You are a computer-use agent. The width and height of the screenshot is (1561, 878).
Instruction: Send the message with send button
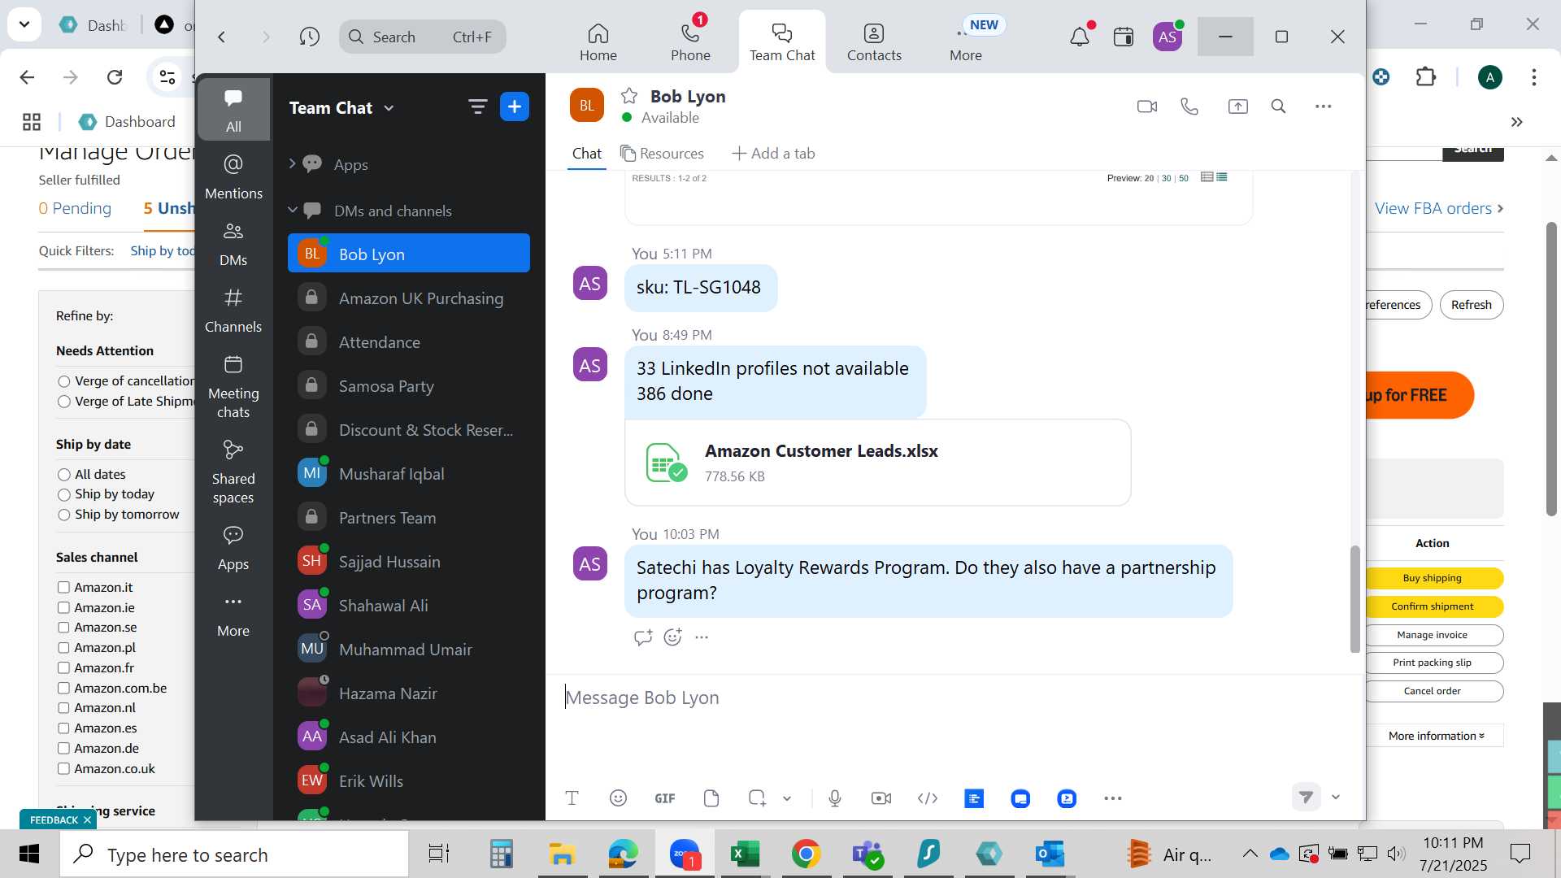click(x=1306, y=797)
